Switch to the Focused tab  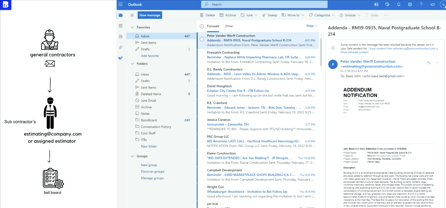point(213,26)
